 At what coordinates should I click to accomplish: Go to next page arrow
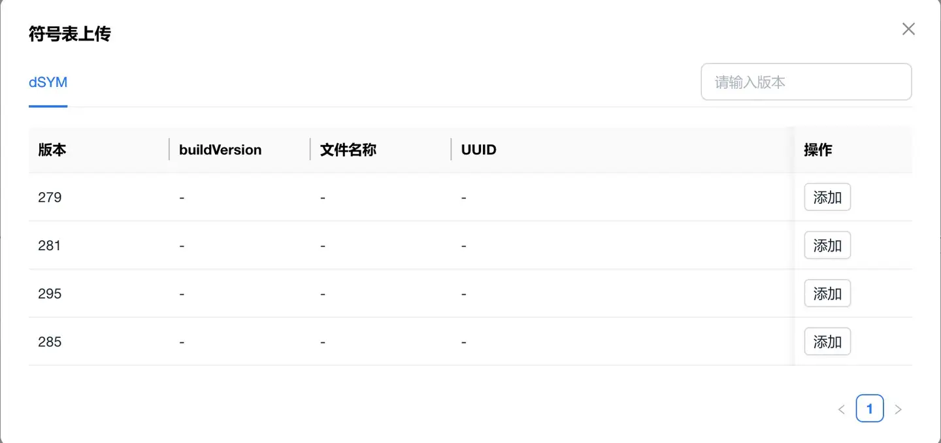[898, 410]
